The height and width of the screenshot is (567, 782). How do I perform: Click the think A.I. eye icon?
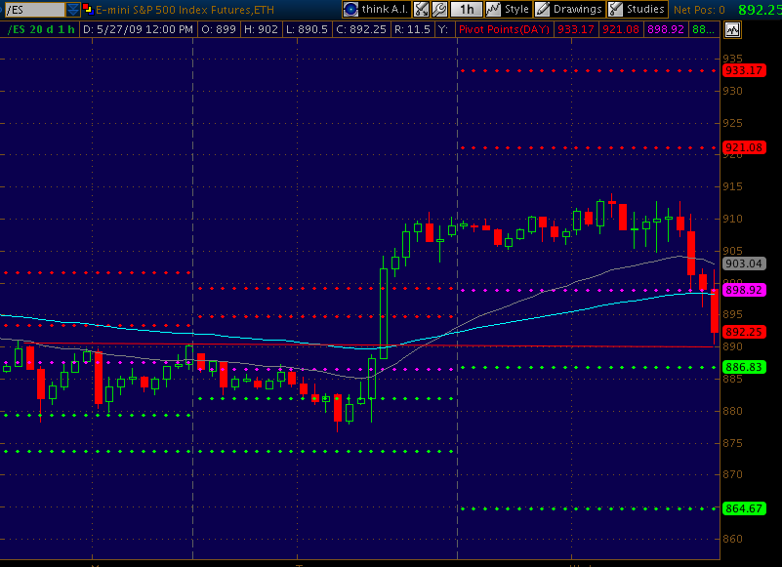350,9
